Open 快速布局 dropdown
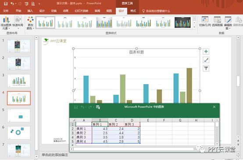 18,23
